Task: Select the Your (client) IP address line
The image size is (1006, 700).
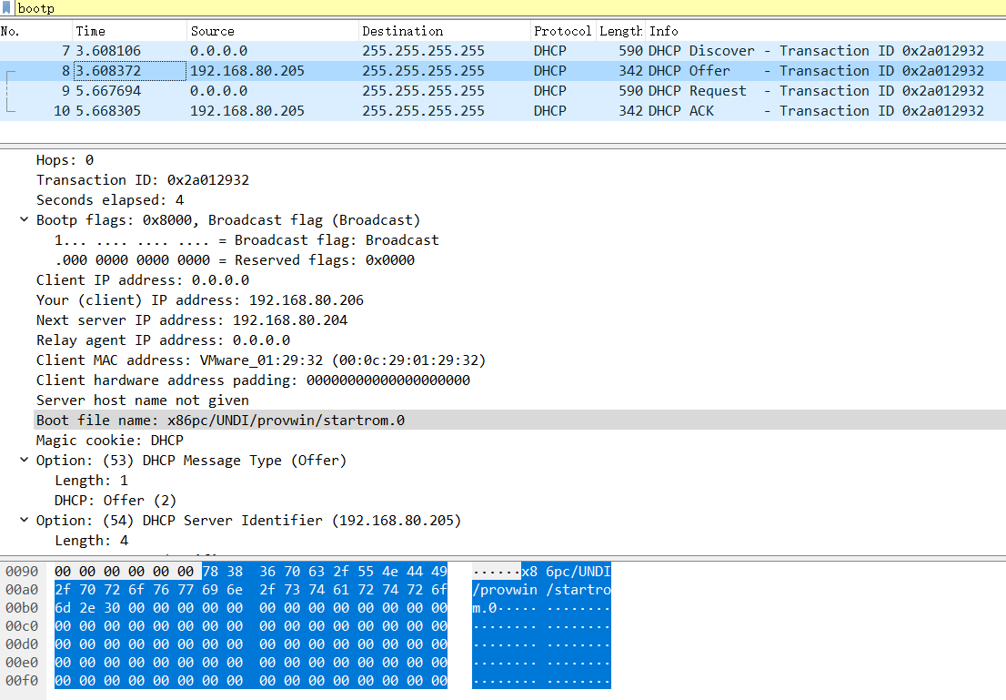Action: (199, 300)
